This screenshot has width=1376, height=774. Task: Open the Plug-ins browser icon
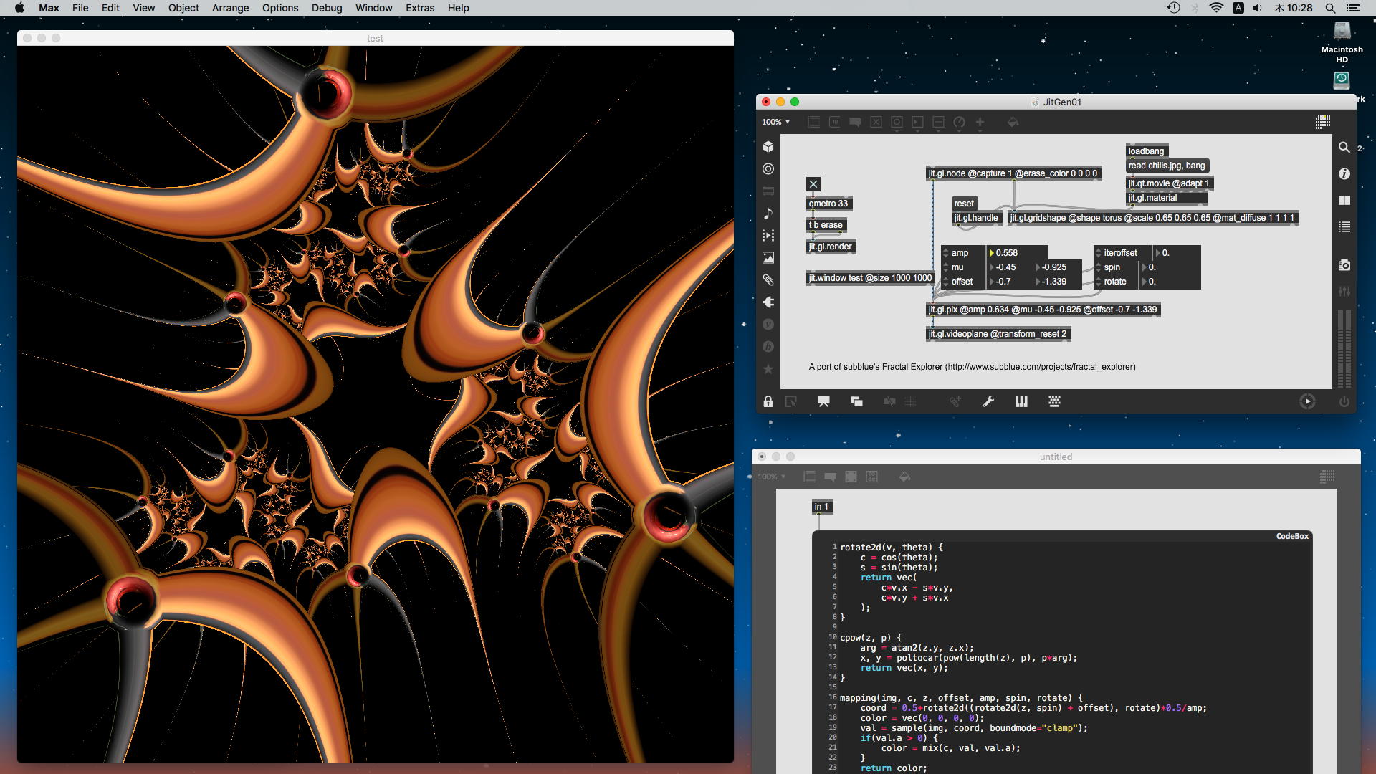click(768, 302)
